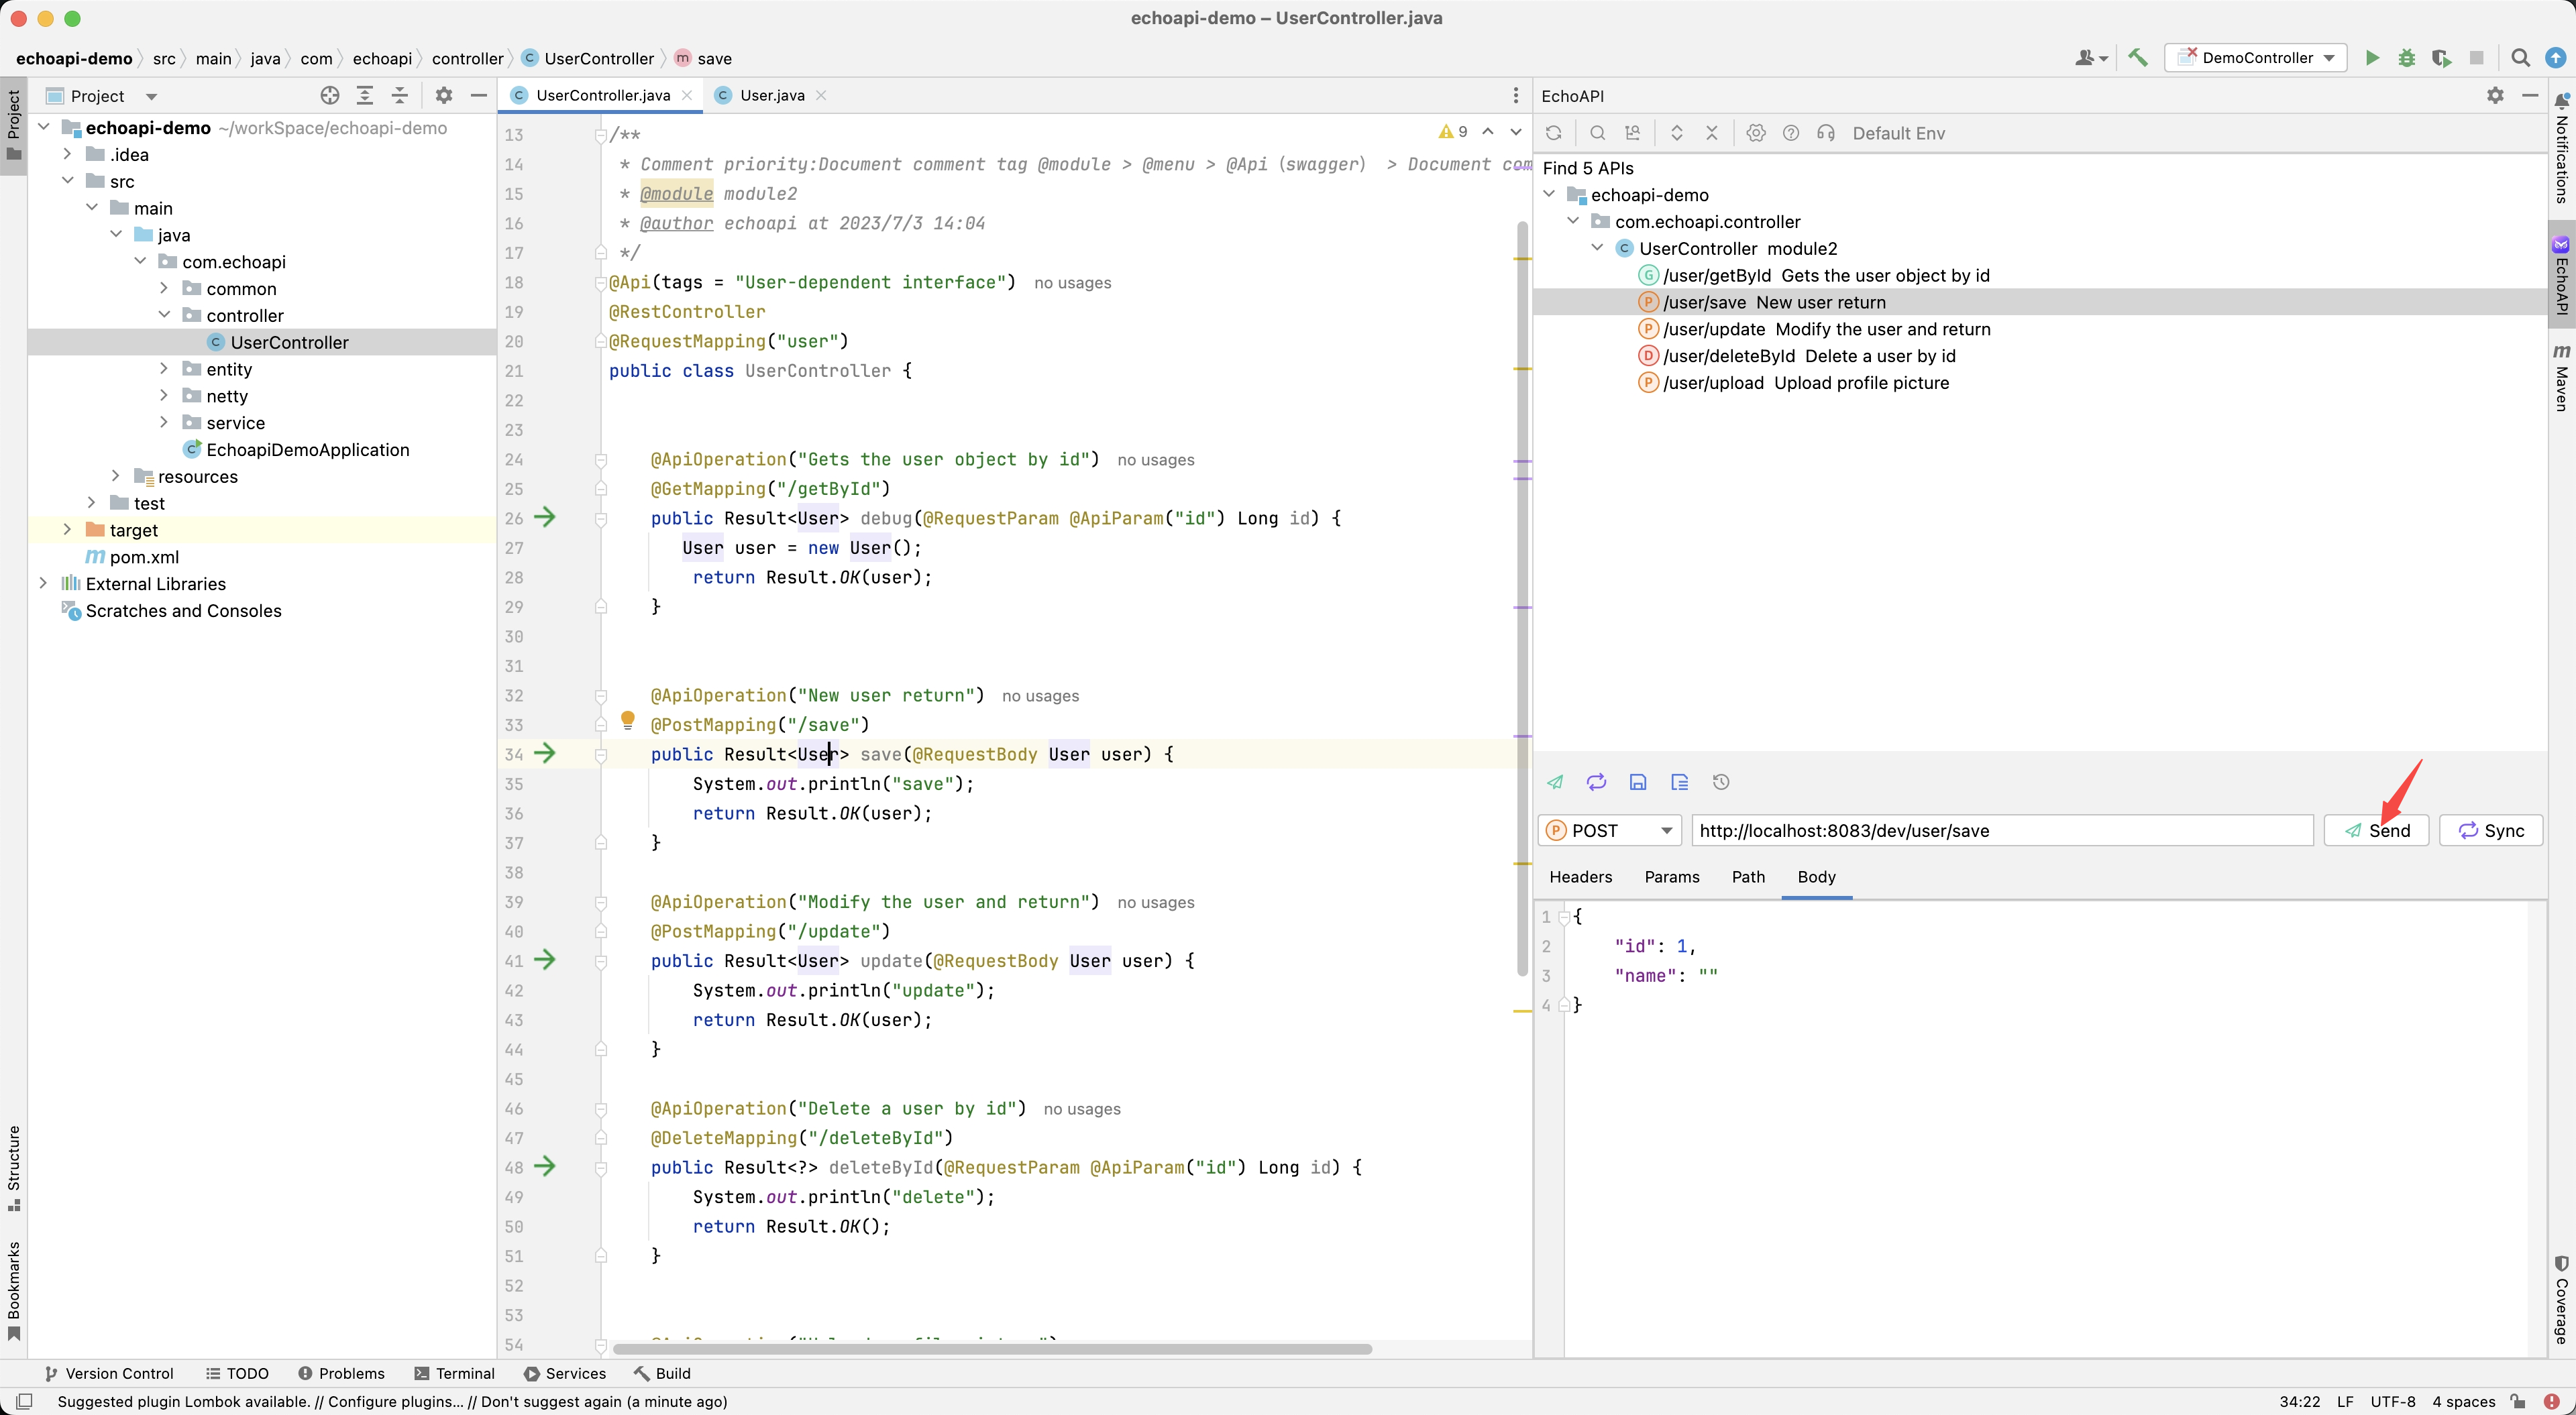This screenshot has width=2576, height=1415.
Task: Open Project panel settings gear
Action: [444, 95]
